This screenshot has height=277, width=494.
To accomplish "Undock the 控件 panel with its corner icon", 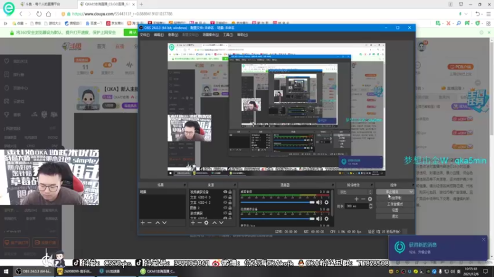I will point(412,185).
